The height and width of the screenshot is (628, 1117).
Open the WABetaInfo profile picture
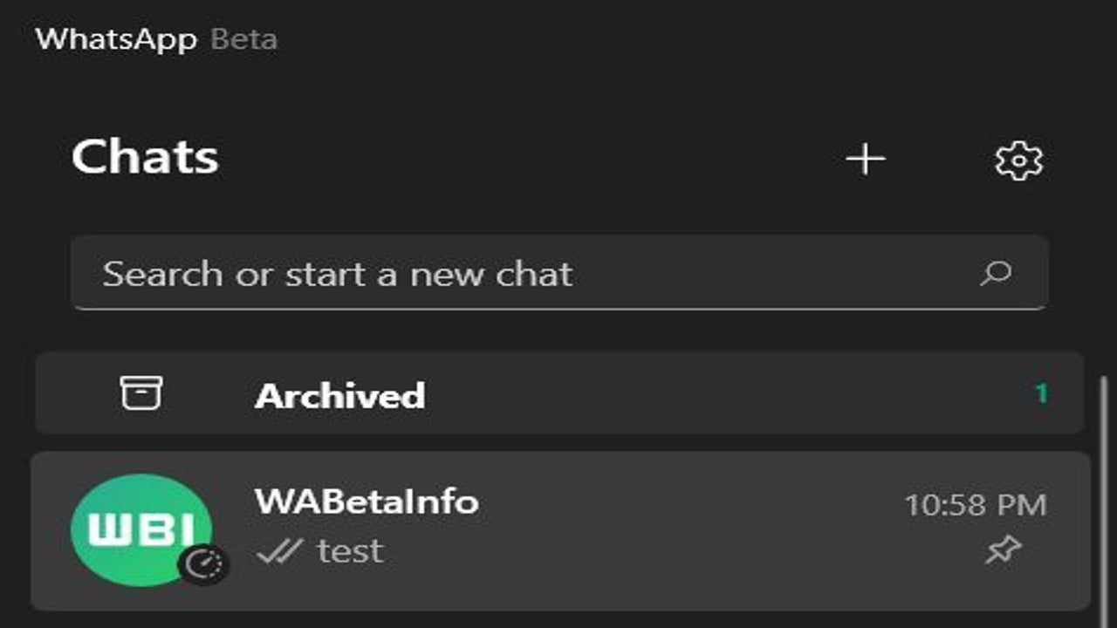[x=142, y=529]
